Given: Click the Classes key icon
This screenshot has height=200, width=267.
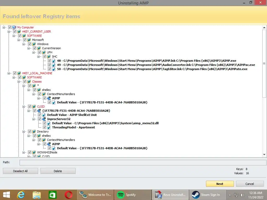Looking at the screenshot, I should pyautogui.click(x=29, y=82).
